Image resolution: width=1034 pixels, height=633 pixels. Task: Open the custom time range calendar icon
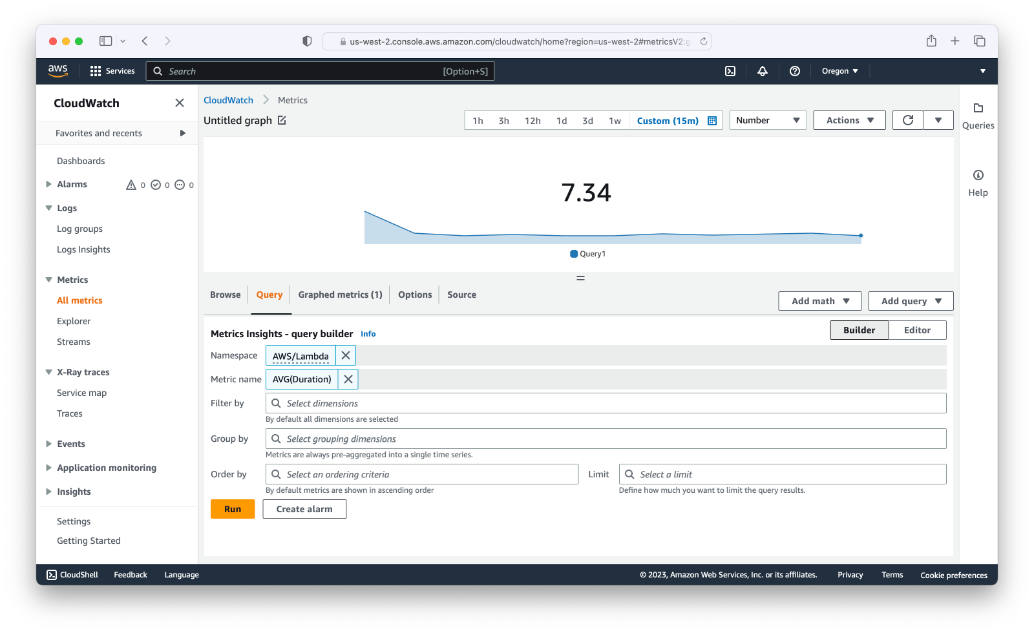[x=712, y=121]
